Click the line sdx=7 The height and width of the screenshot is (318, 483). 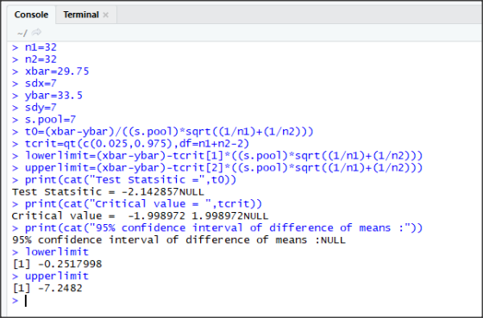pyautogui.click(x=41, y=84)
